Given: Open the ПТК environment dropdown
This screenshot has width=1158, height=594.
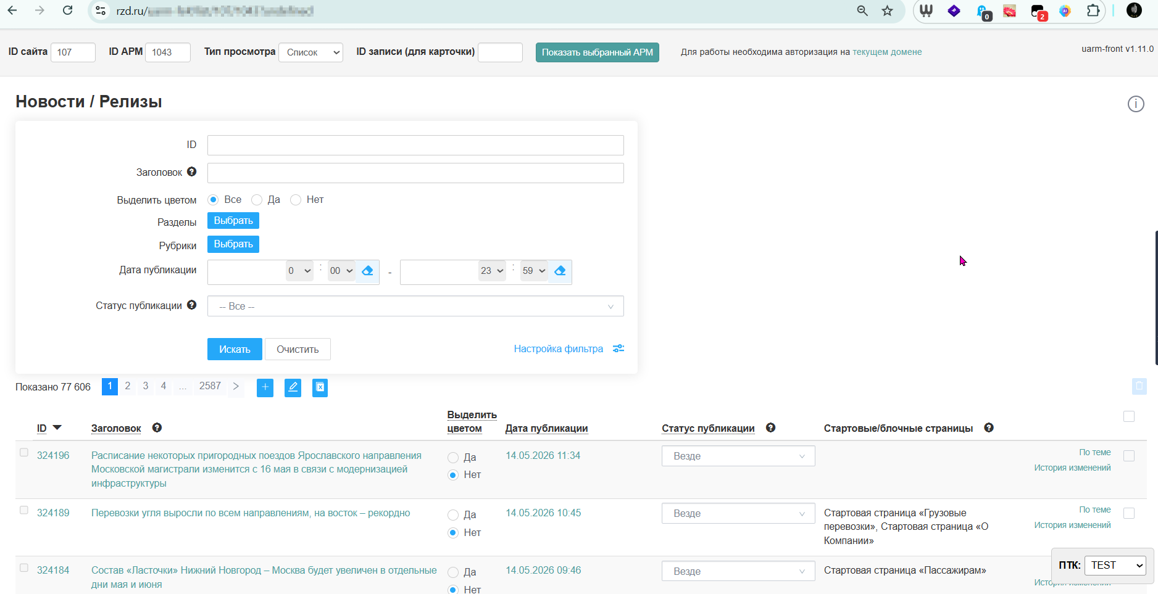Looking at the screenshot, I should pyautogui.click(x=1115, y=565).
